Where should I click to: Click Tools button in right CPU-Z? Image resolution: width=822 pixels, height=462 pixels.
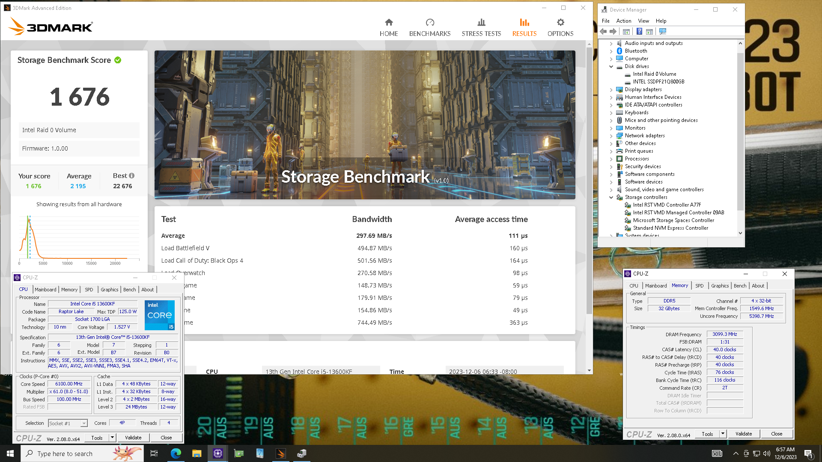[707, 434]
